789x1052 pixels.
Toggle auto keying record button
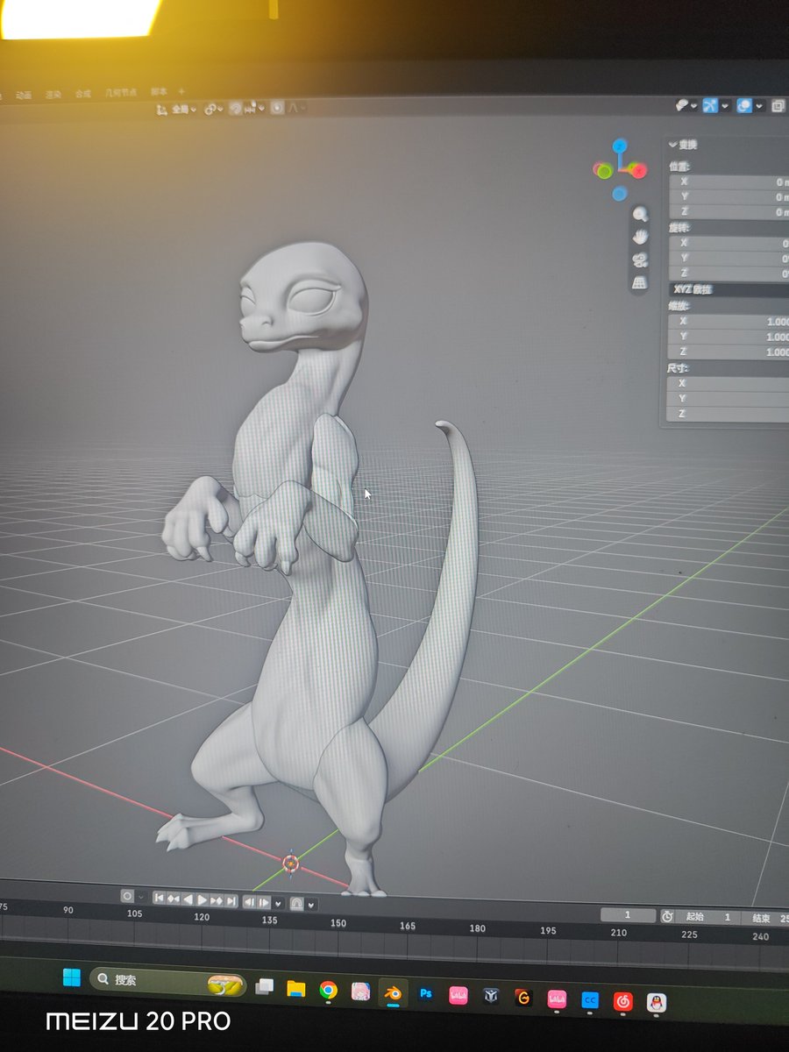(127, 896)
